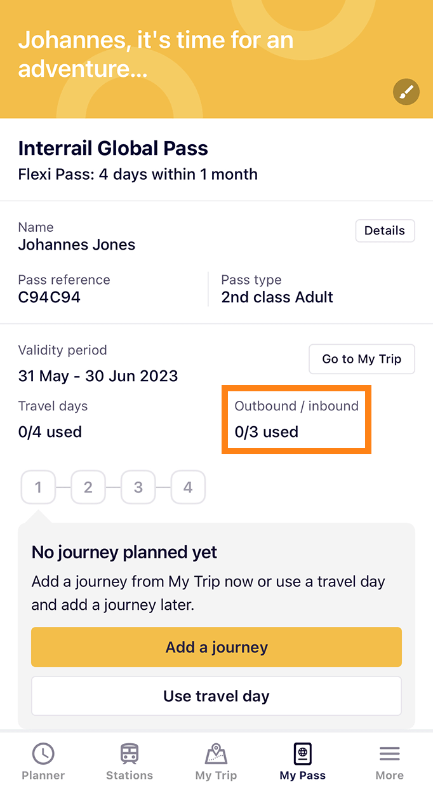Viewport: 433px width, 794px height.
Task: Tap Add a journey
Action: (x=216, y=647)
